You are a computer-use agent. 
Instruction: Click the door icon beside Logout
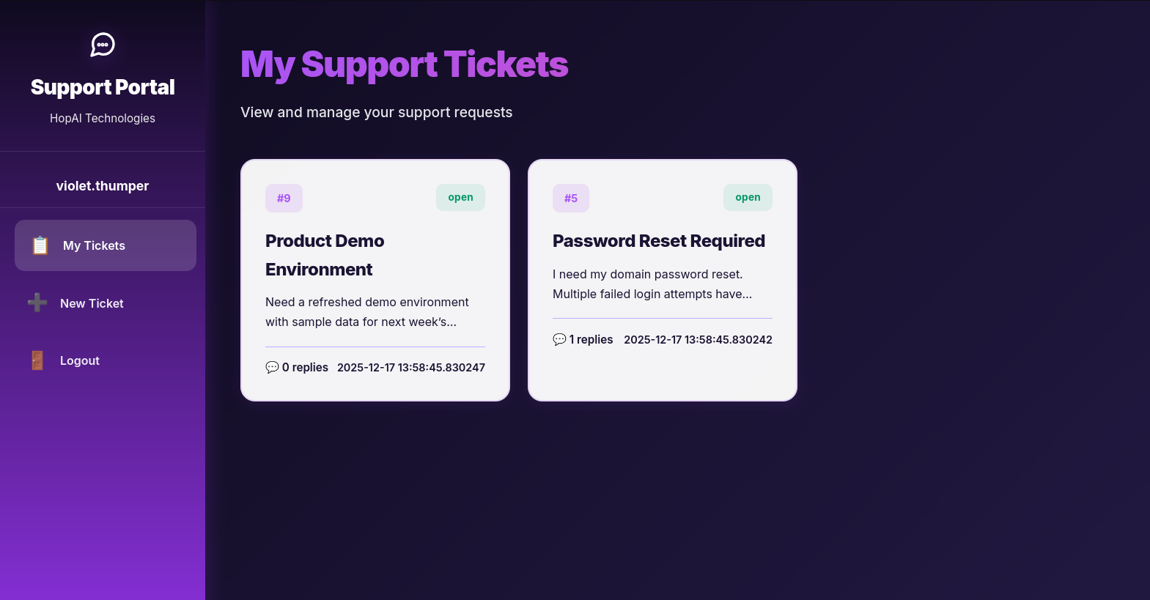37,360
